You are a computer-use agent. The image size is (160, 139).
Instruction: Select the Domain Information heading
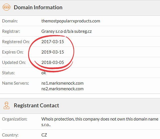tap(38, 7)
